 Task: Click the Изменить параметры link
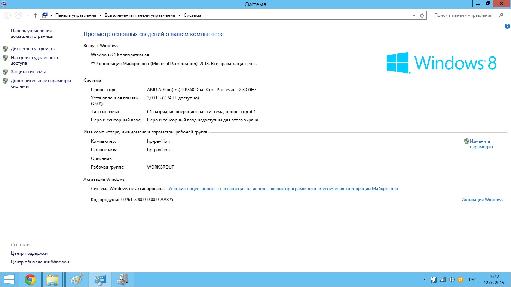point(481,144)
